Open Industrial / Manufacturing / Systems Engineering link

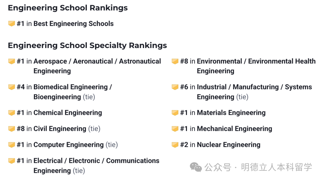pyautogui.click(x=254, y=92)
